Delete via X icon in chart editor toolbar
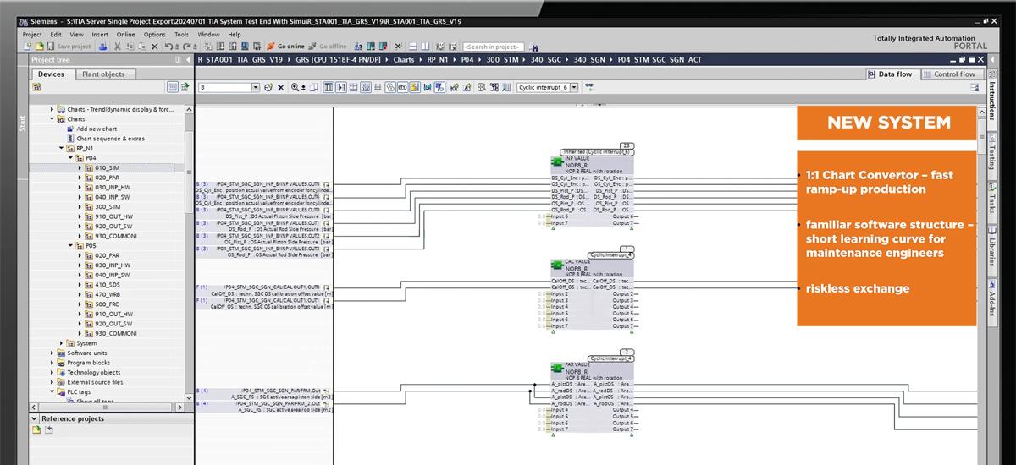Screen dimensions: 1016x465 coord(280,87)
